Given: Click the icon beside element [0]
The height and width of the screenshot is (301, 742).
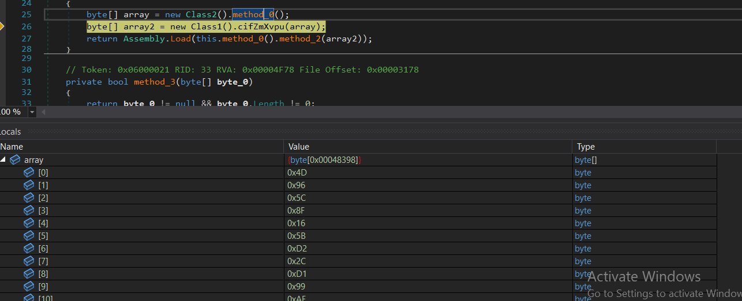Looking at the screenshot, I should (x=29, y=173).
